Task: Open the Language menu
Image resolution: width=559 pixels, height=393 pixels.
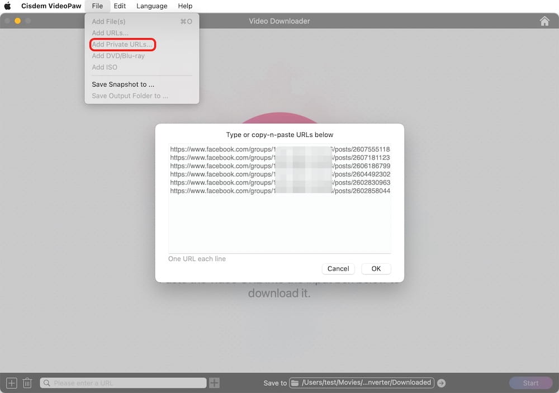Action: (152, 6)
